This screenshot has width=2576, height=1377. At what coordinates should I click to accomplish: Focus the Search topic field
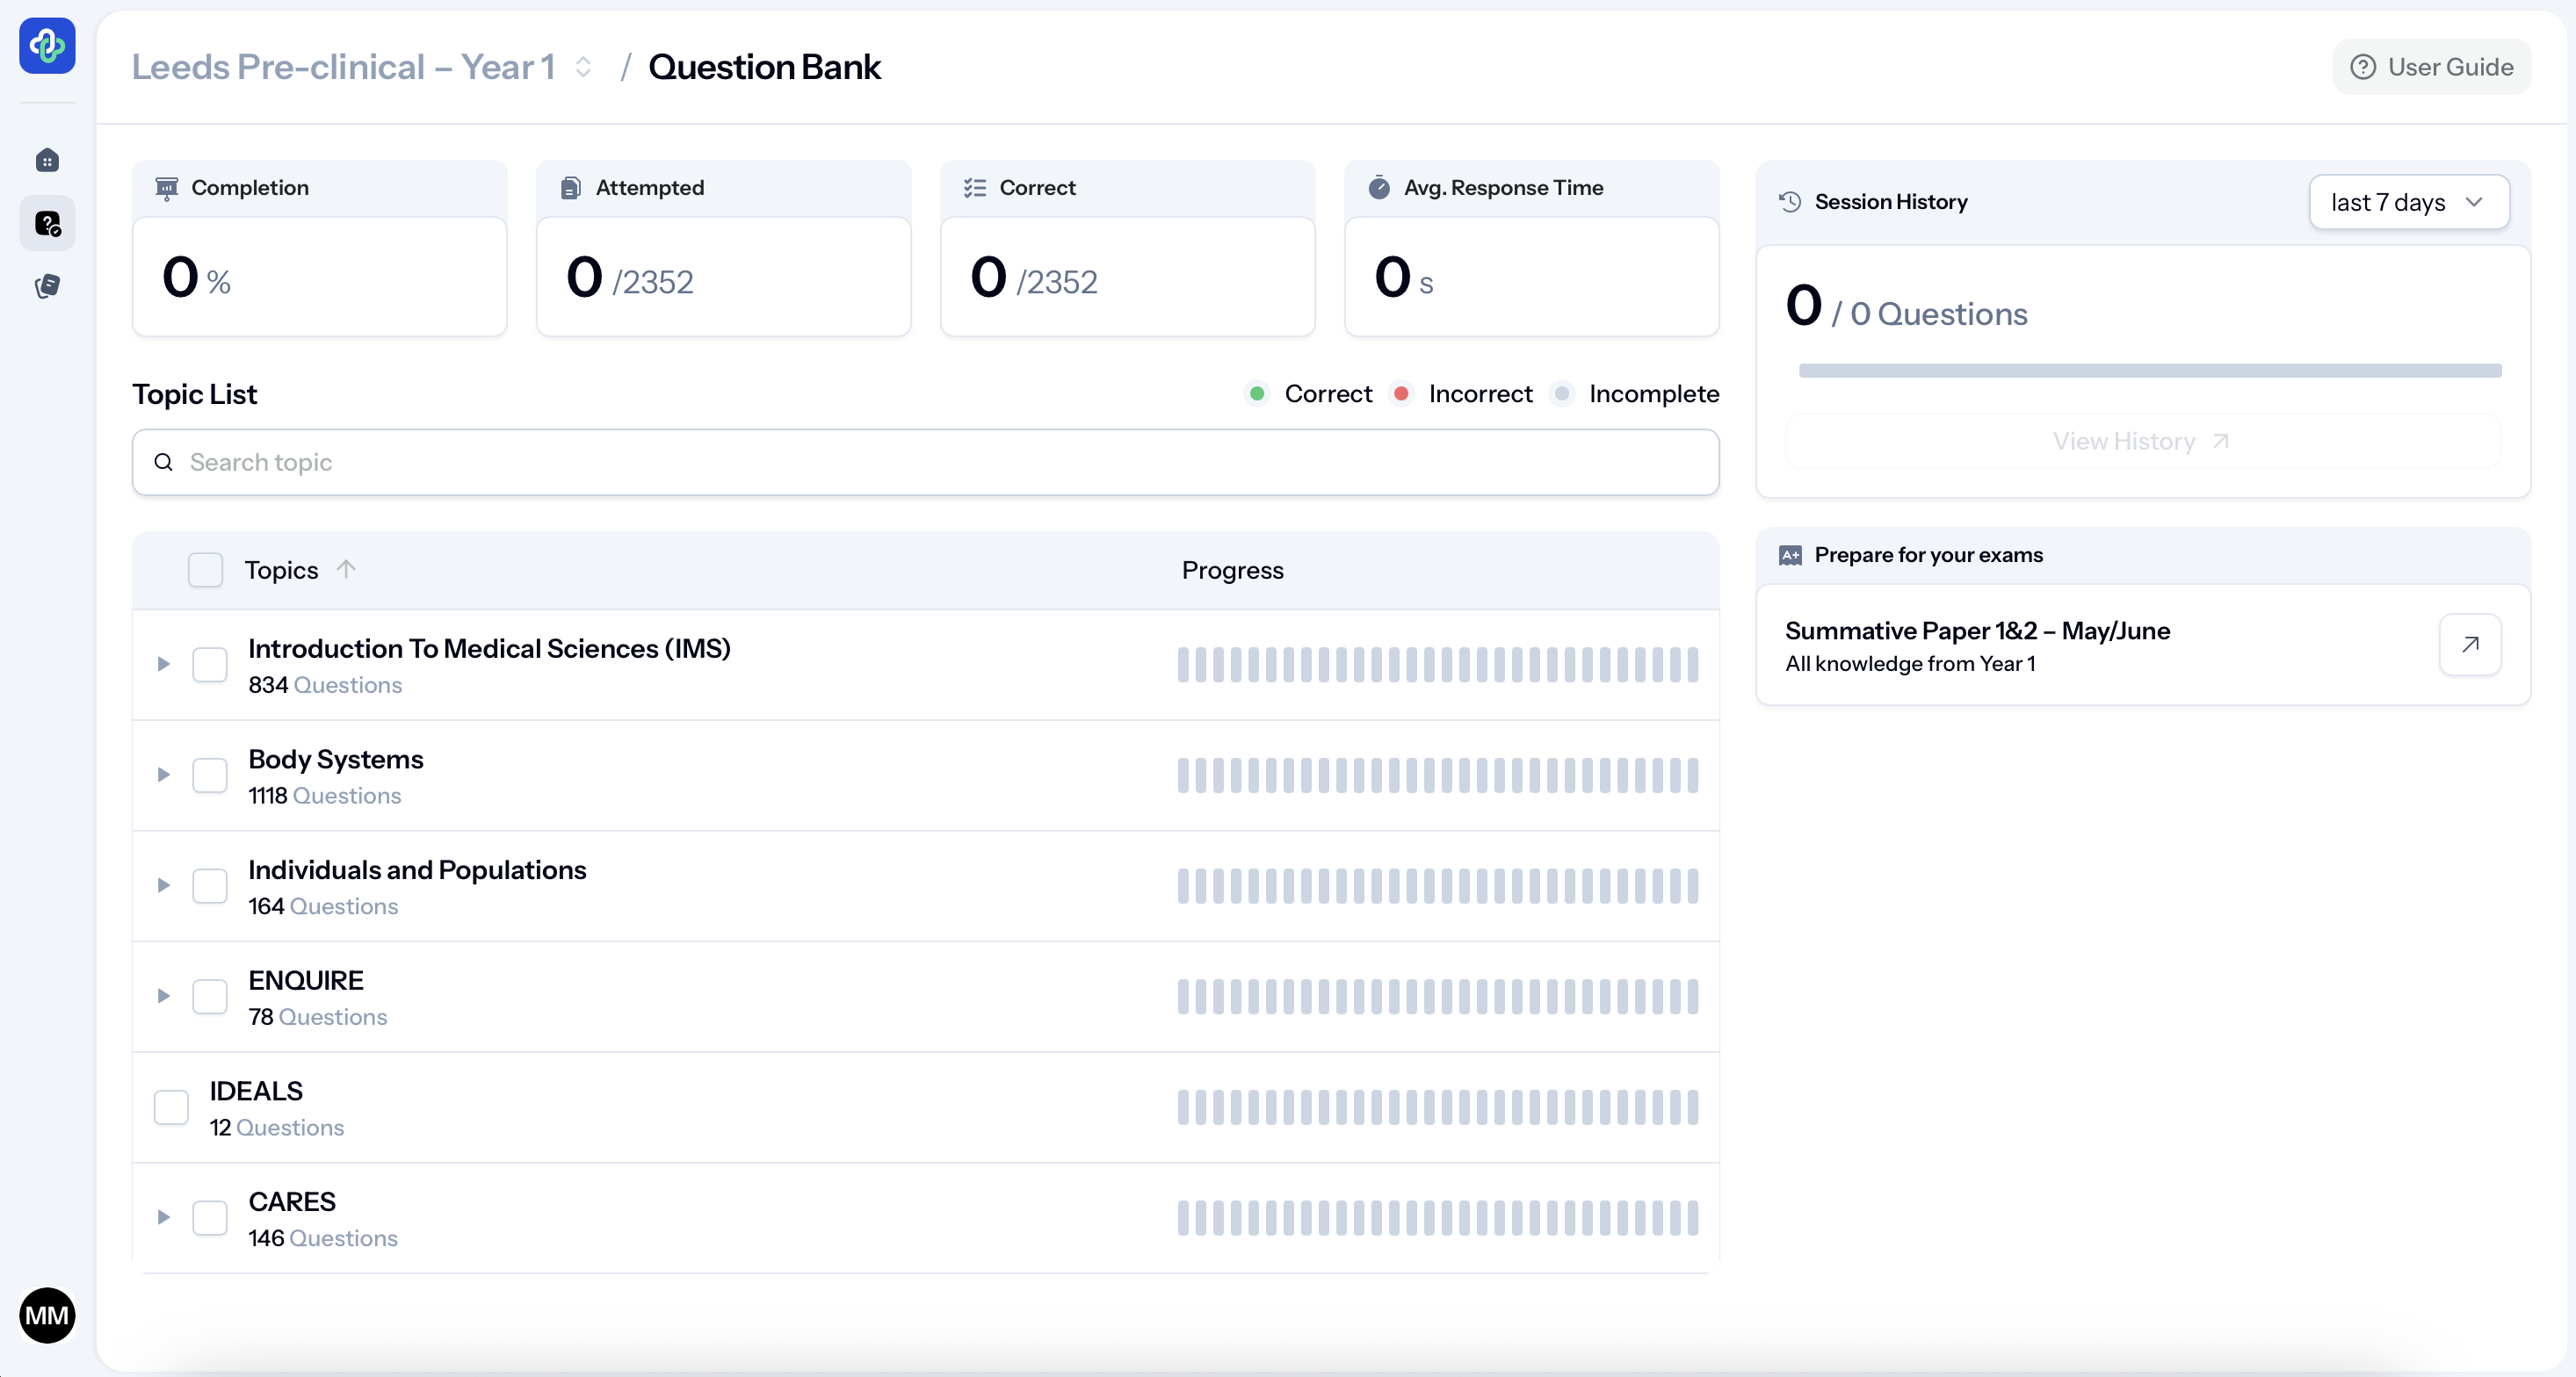pos(925,462)
